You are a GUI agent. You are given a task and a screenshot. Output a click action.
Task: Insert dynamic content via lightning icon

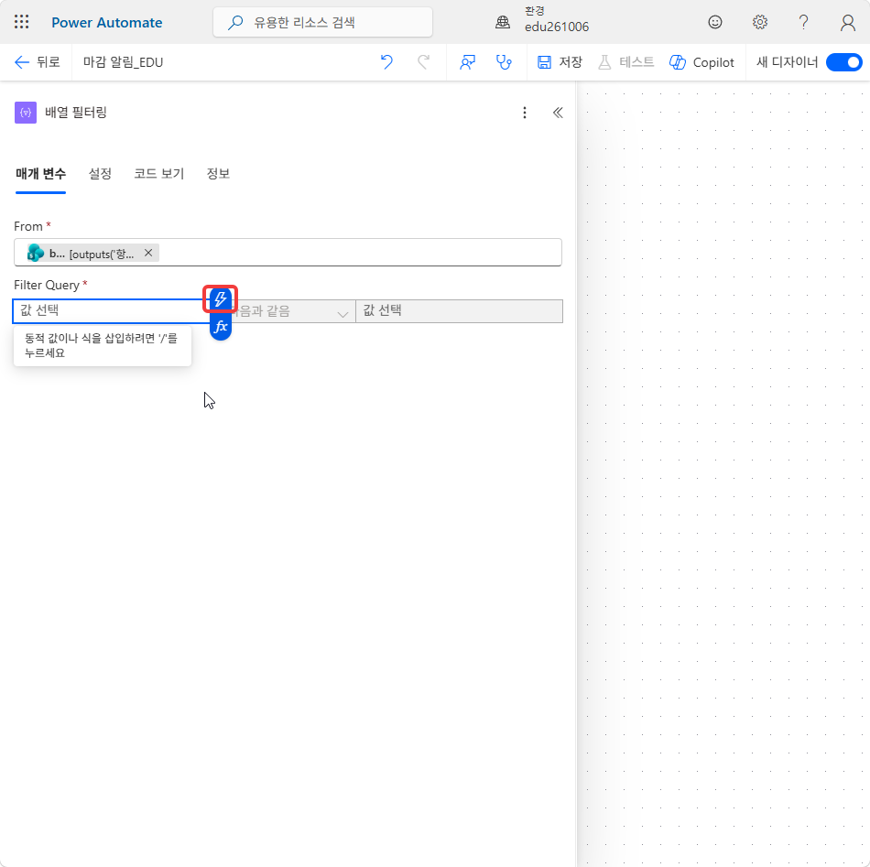point(221,299)
